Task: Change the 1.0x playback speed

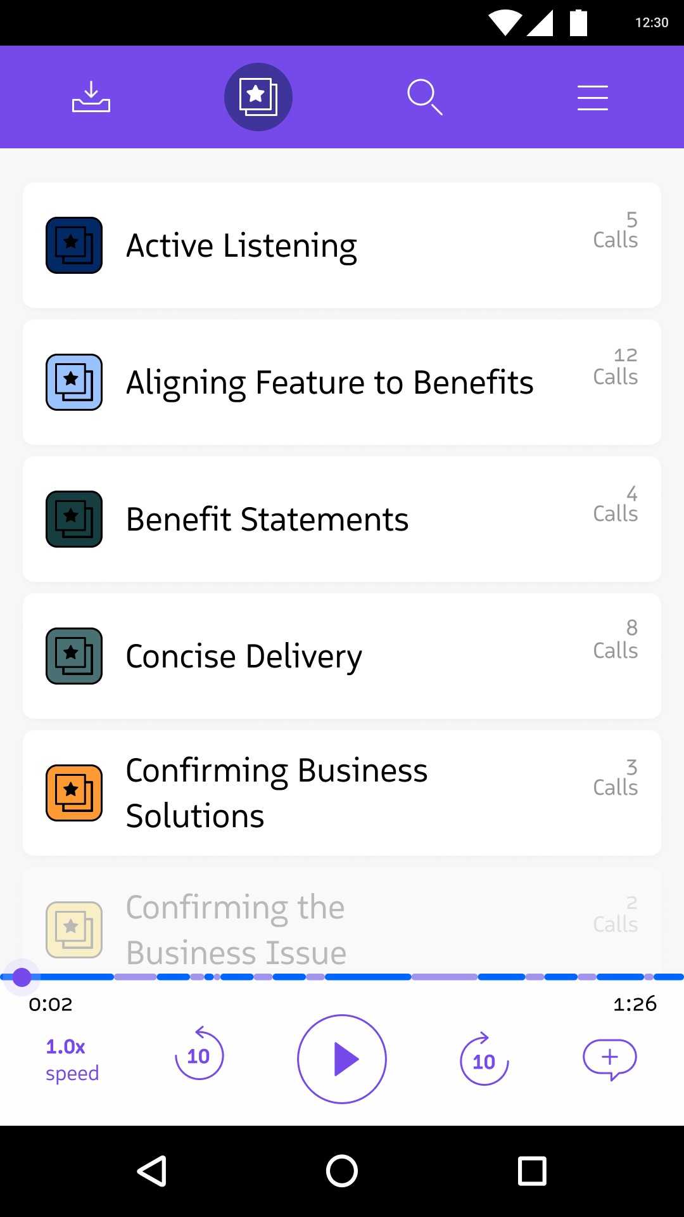Action: tap(72, 1059)
